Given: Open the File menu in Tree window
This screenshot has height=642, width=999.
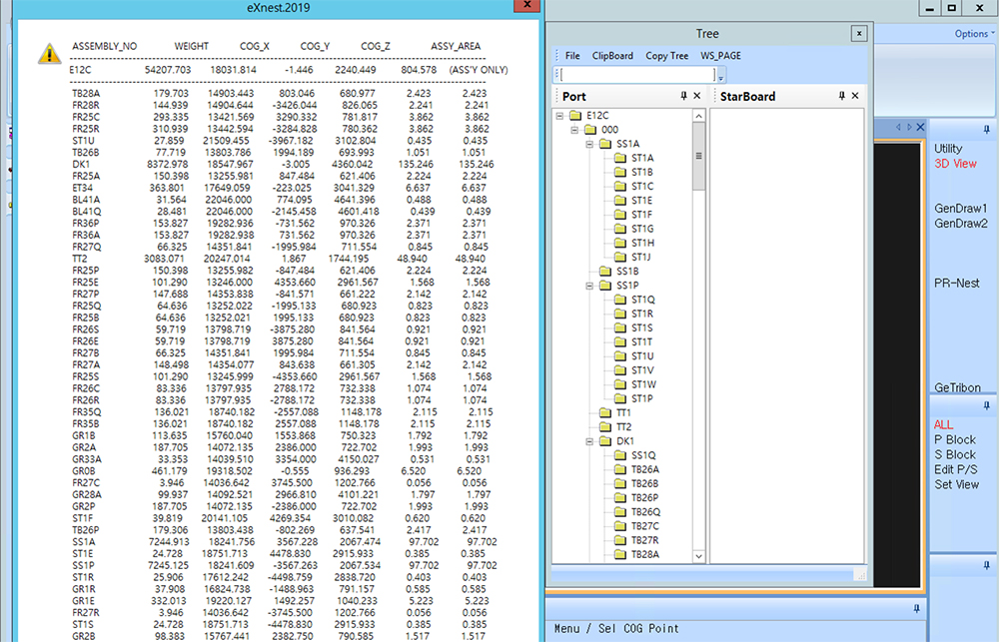Looking at the screenshot, I should click(572, 56).
